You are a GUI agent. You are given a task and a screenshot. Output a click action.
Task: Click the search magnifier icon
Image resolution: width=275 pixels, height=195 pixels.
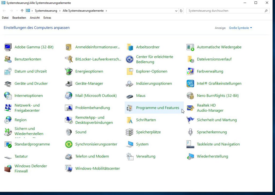click(266, 11)
